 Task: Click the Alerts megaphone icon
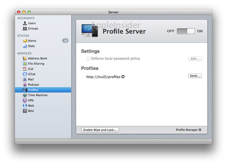pos(25,41)
